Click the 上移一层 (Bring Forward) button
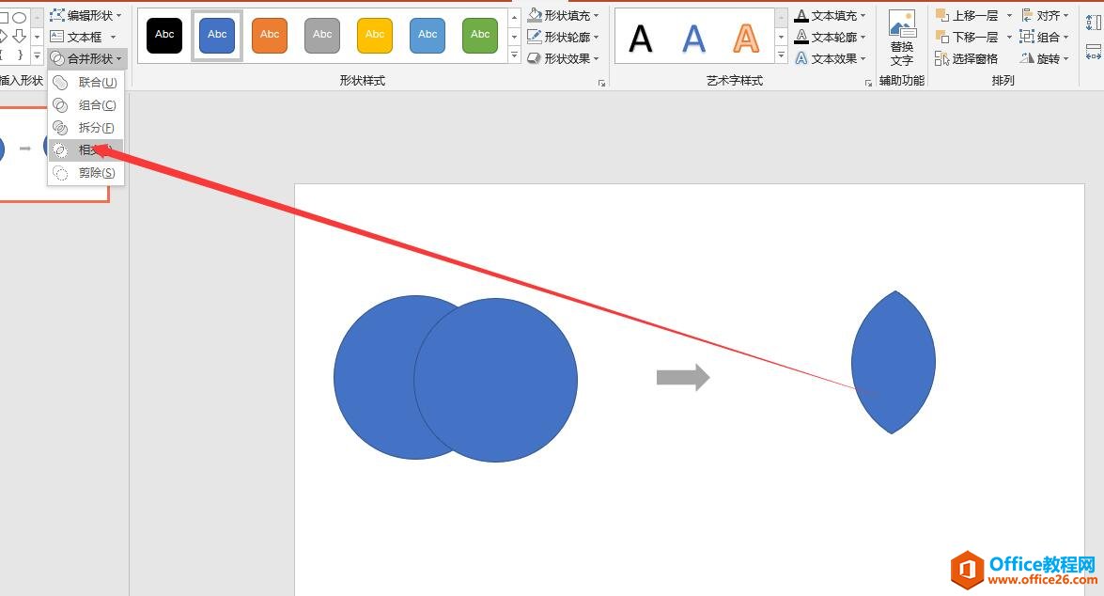Screen dimensions: 1104x596 point(968,15)
